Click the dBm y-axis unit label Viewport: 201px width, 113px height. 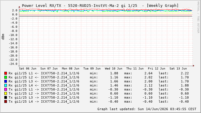[3, 37]
